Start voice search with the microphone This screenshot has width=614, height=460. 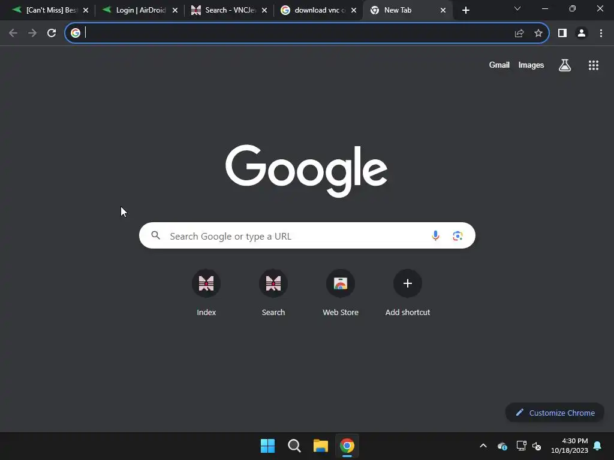(x=435, y=235)
